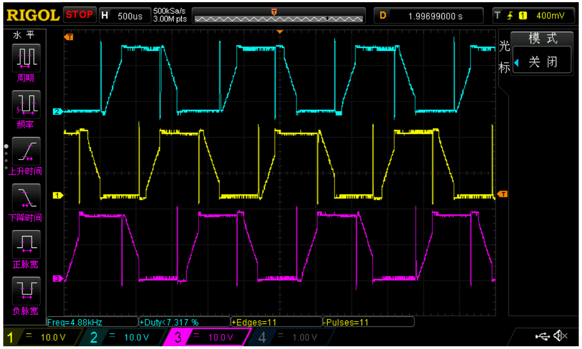Select the frequency (频率) measurement icon
The image size is (582, 349).
point(25,104)
